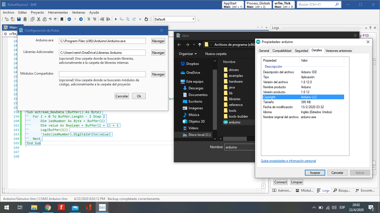Click the Comment block toolbar icon
This screenshot has width=380, height=213.
[88, 19]
